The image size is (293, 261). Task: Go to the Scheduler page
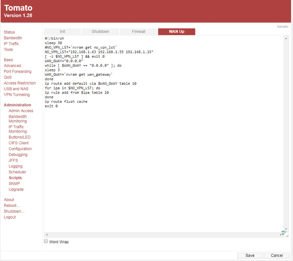pyautogui.click(x=17, y=172)
